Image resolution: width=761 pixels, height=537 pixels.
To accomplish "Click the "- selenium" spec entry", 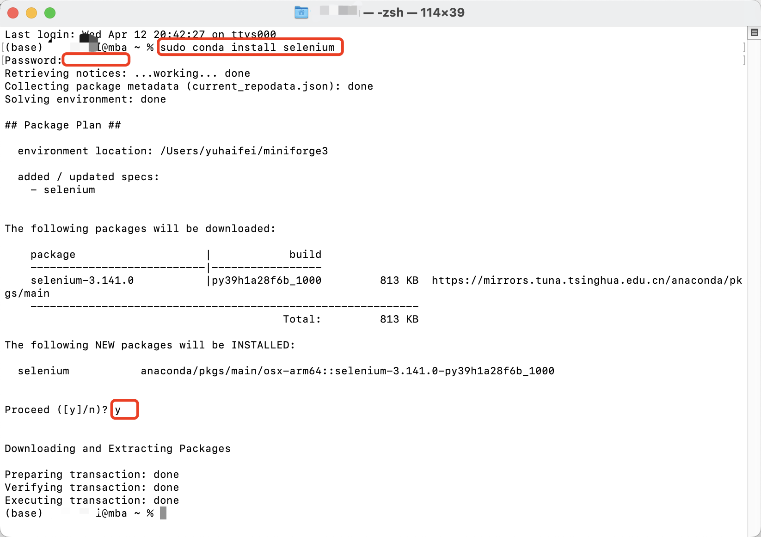I will tap(63, 189).
